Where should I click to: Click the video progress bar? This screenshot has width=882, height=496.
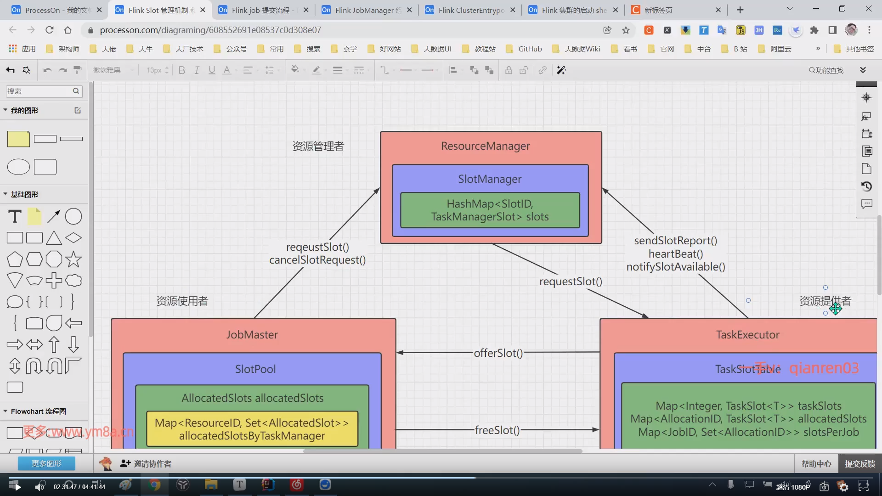click(441, 478)
